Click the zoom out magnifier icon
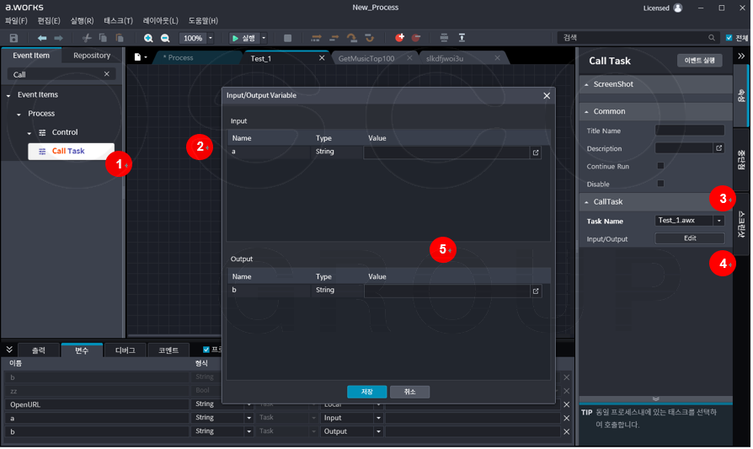This screenshot has width=753, height=449. (x=165, y=38)
